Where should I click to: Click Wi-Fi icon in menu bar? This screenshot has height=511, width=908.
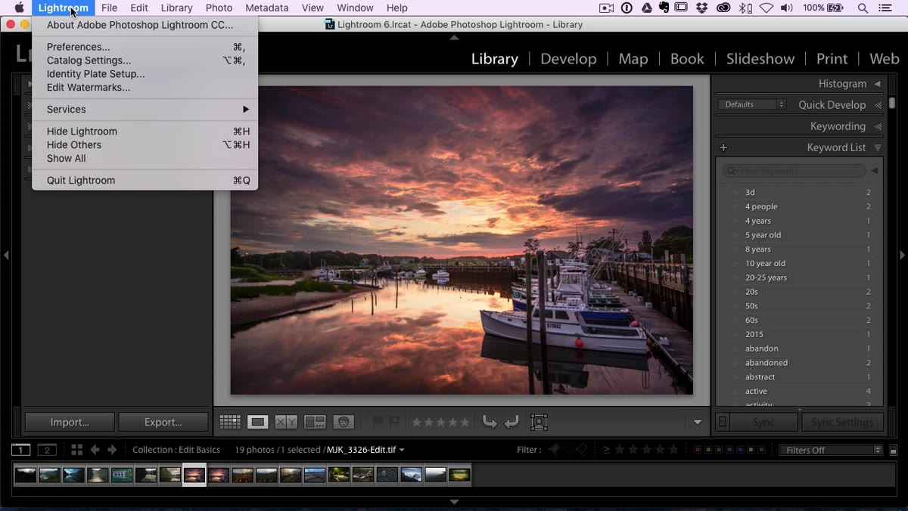click(x=766, y=8)
